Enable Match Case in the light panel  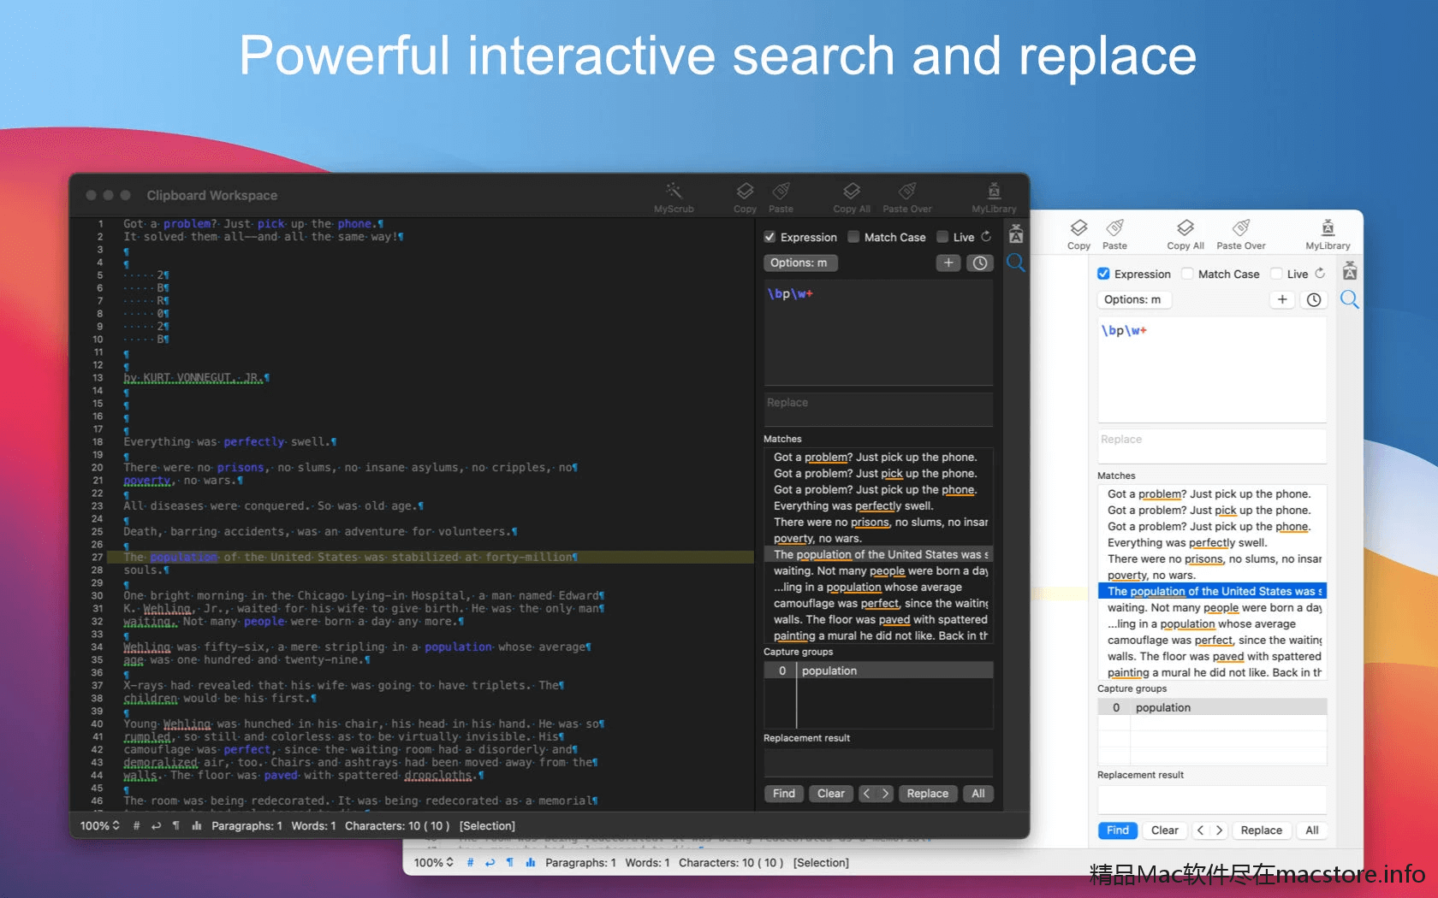pyautogui.click(x=1187, y=274)
